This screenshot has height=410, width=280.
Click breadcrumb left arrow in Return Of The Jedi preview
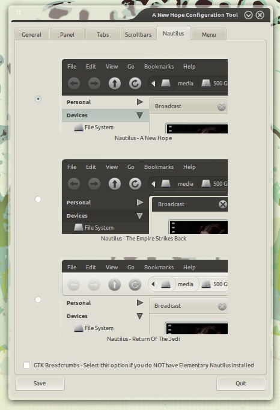[153, 284]
